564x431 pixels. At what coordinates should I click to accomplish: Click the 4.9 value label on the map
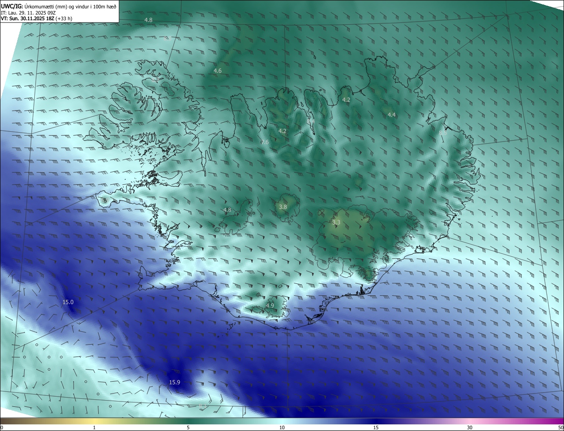click(x=270, y=305)
